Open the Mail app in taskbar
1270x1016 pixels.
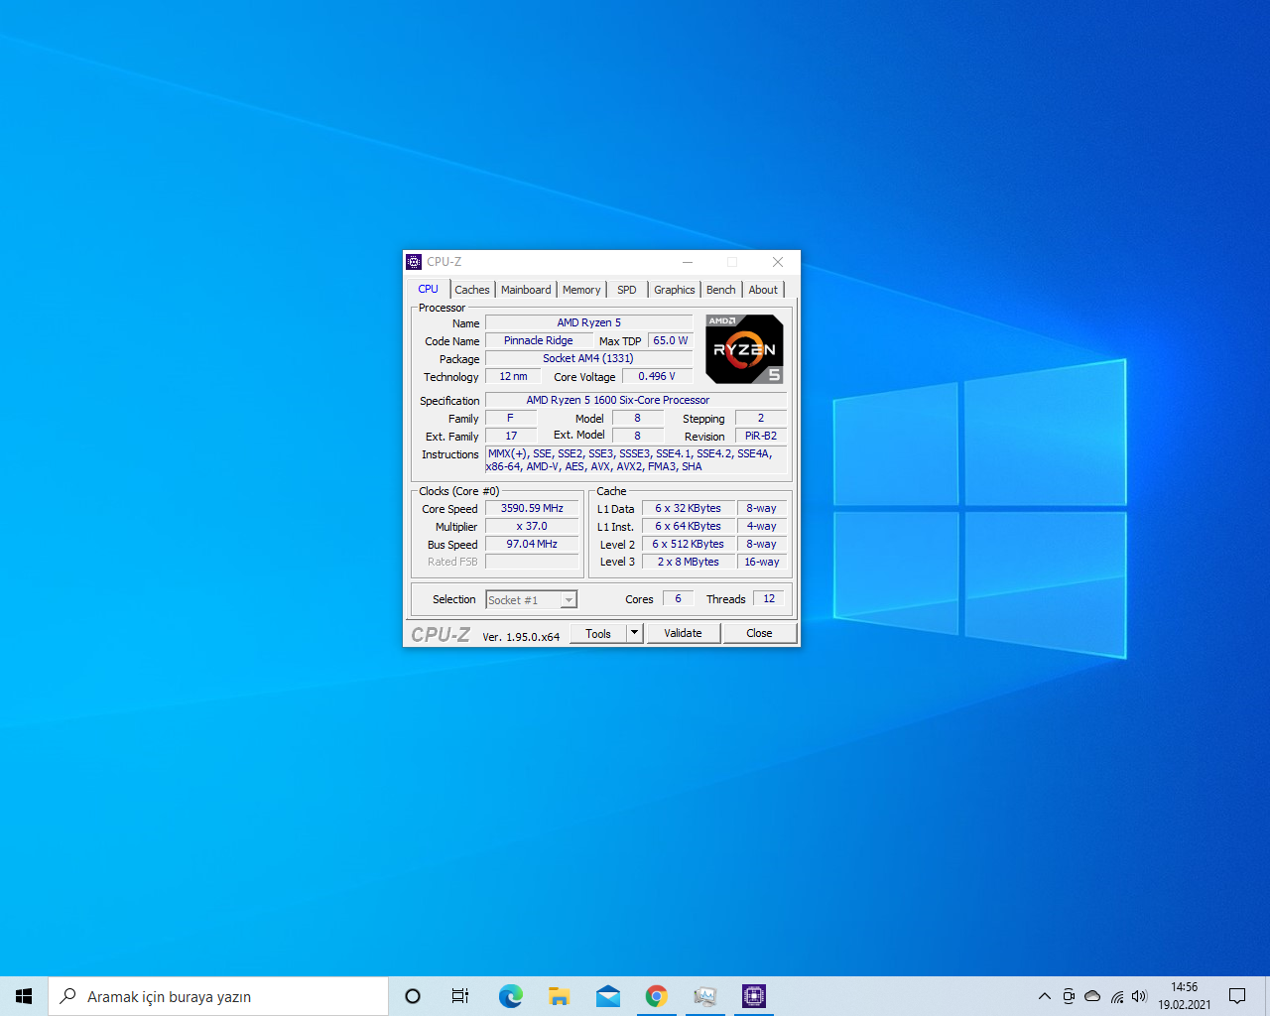pos(607,996)
